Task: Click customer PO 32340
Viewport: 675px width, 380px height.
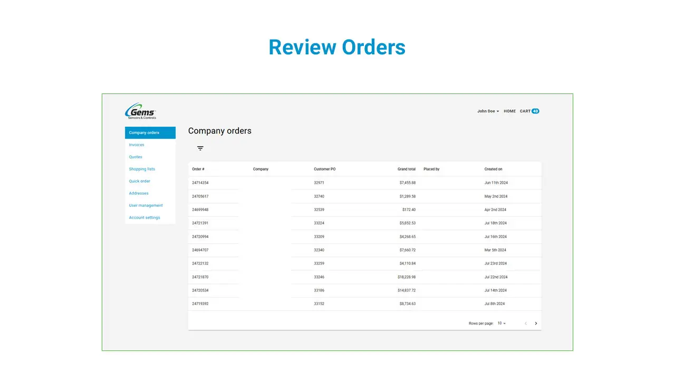Action: pos(319,250)
